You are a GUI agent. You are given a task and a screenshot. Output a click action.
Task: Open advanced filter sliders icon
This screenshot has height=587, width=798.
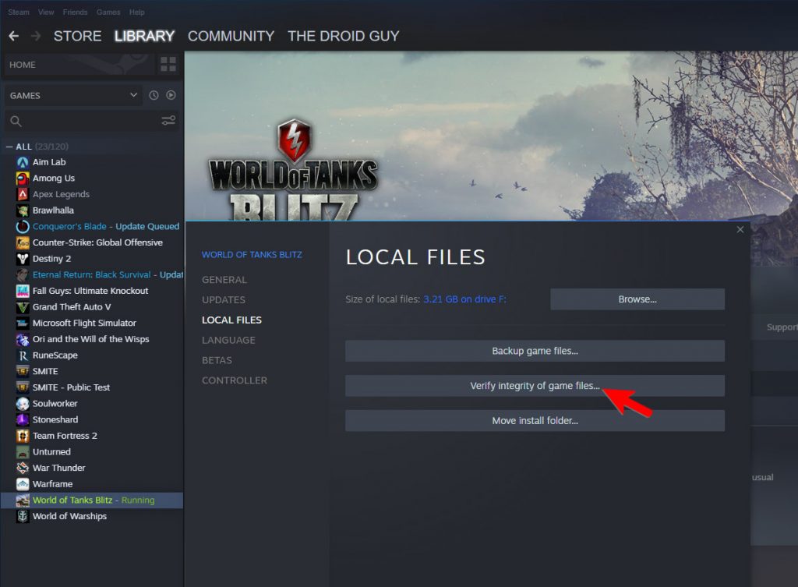pos(168,121)
